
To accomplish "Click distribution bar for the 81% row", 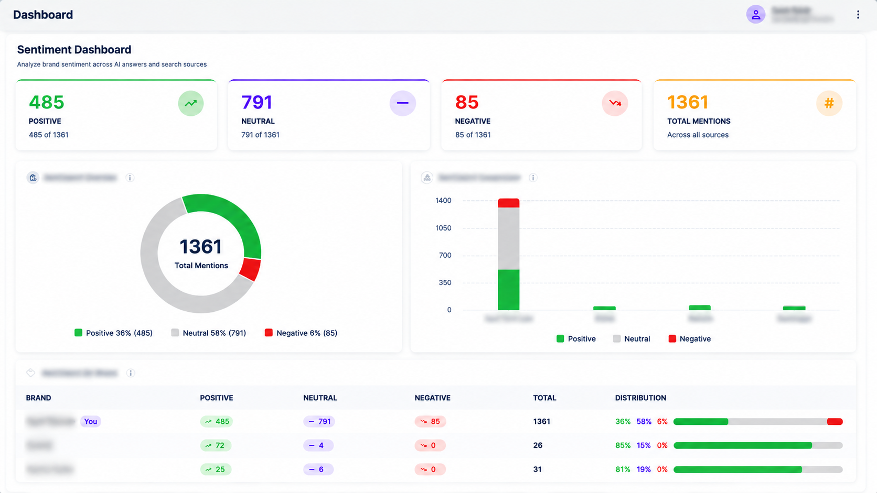I will click(x=758, y=469).
